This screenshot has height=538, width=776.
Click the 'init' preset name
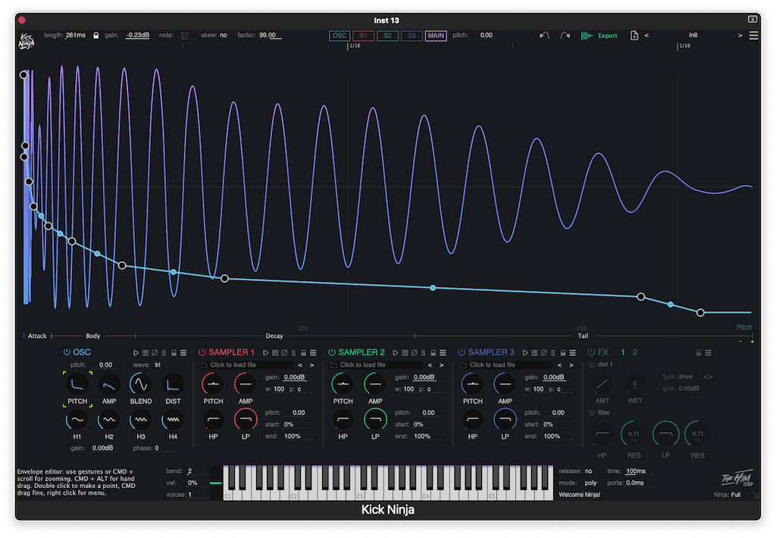click(x=693, y=35)
